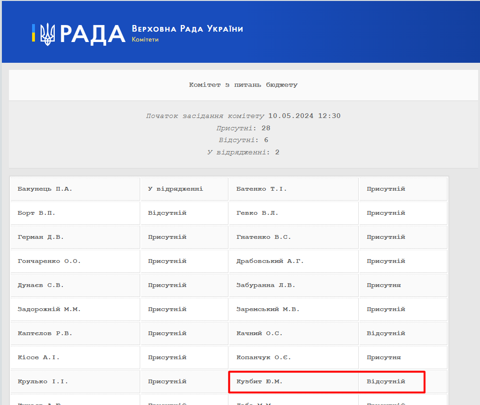Click the Присутній status for Крулько І.І.
Viewport: 480px width, 405px height.
184,382
